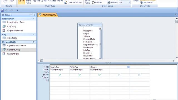Uncheck Show for SportsFee column
Viewport: 178px width, 100px height.
point(60,75)
